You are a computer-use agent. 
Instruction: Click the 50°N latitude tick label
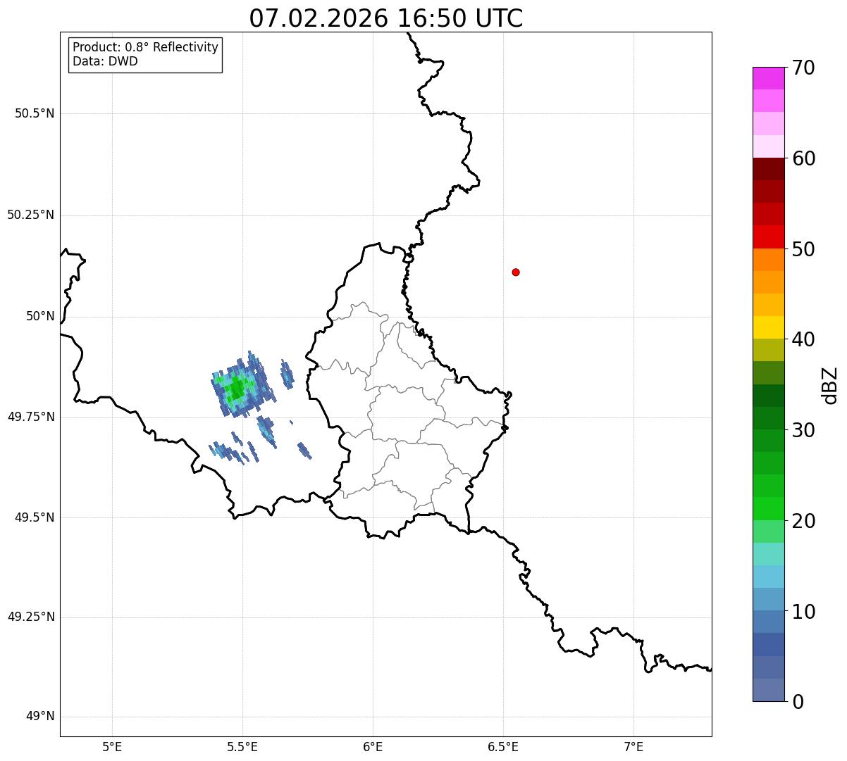[x=40, y=317]
